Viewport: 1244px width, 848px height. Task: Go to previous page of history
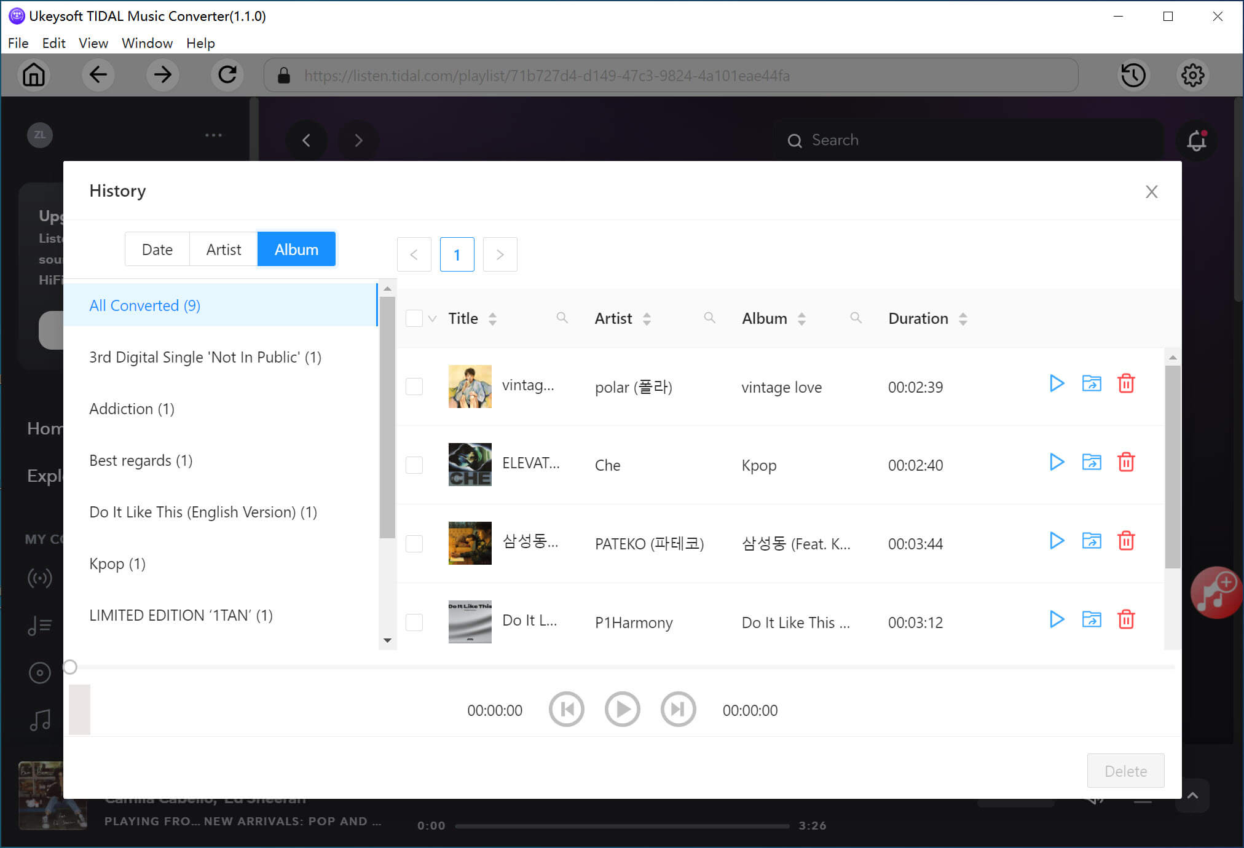tap(414, 254)
